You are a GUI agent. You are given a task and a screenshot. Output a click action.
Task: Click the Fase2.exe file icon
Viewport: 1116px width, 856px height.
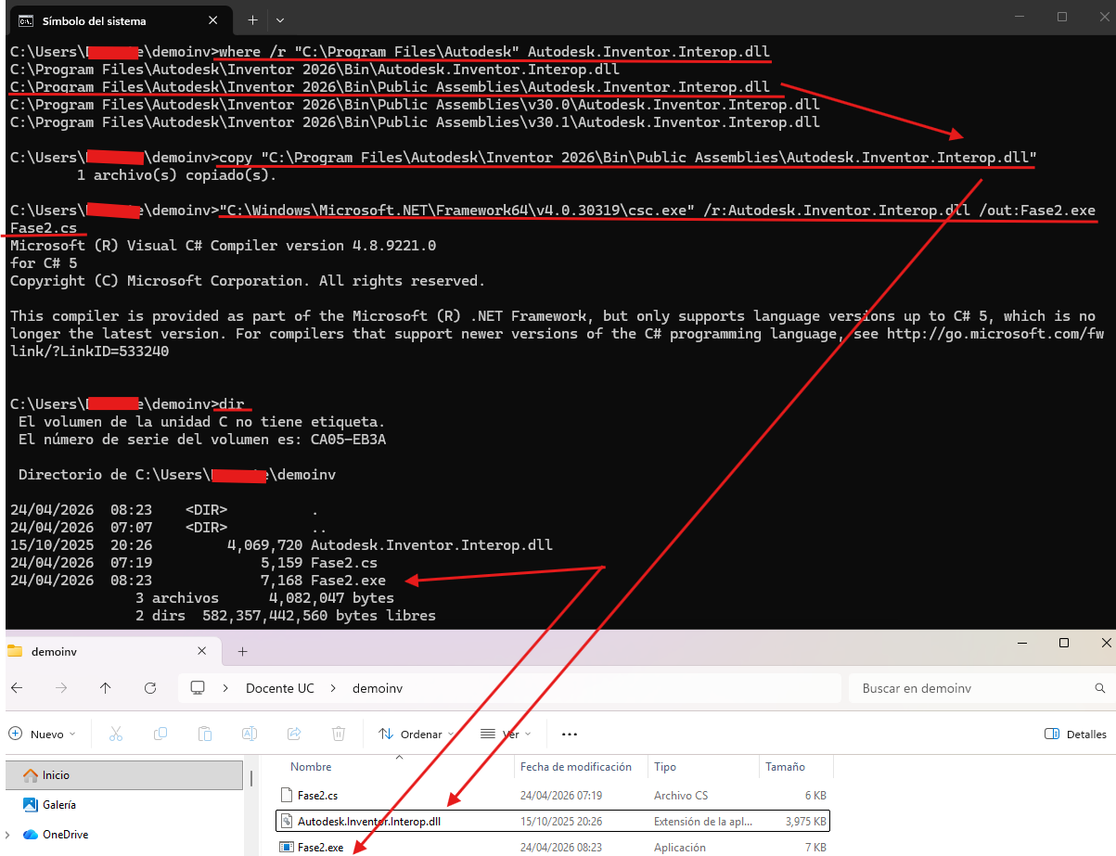(x=287, y=847)
